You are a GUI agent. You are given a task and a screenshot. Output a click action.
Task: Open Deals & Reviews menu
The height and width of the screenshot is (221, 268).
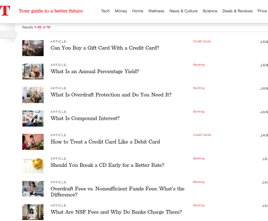(x=237, y=11)
